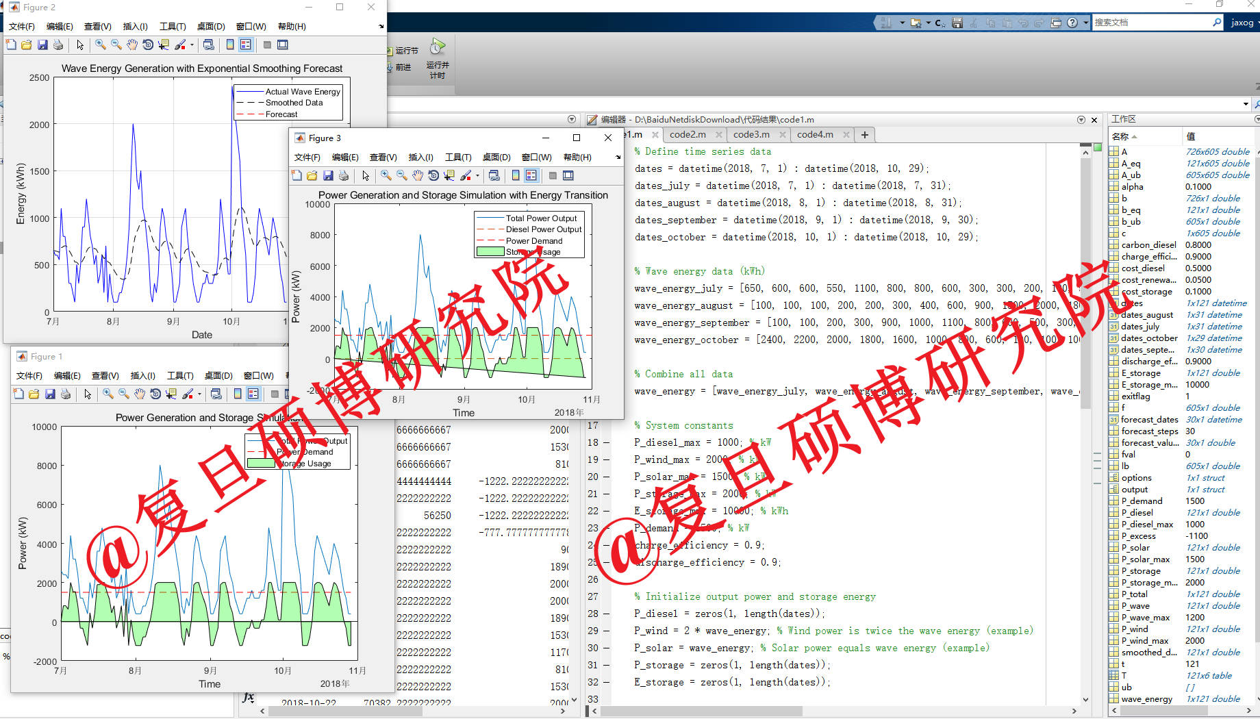Click Rotate 3D tool in Figure 1 toolbar
Image resolution: width=1260 pixels, height=719 pixels.
(x=155, y=394)
